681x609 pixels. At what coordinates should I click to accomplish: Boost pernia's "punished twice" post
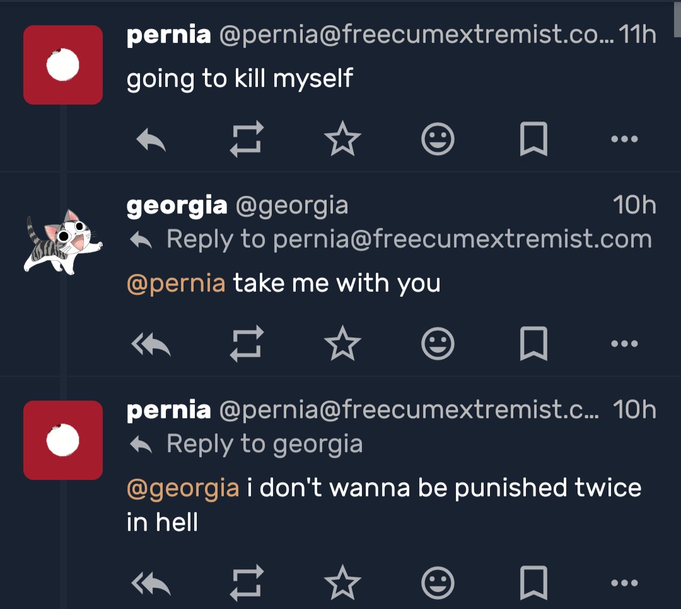tap(245, 584)
